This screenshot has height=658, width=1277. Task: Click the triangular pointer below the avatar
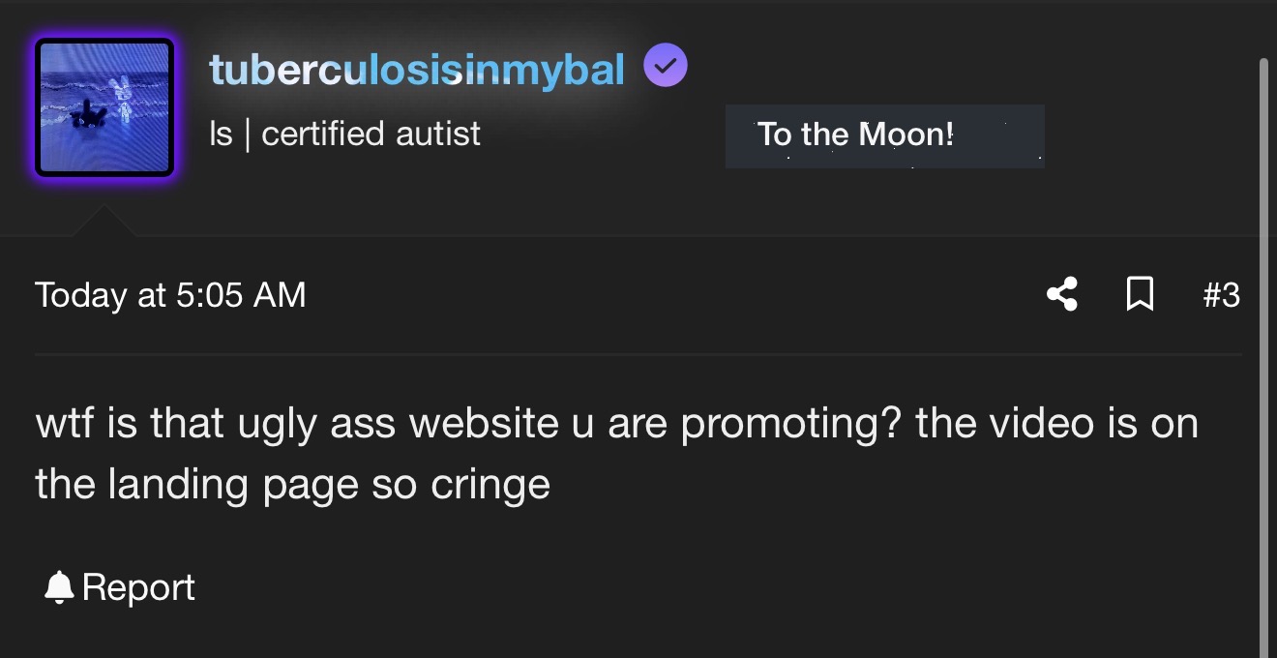pos(104,220)
